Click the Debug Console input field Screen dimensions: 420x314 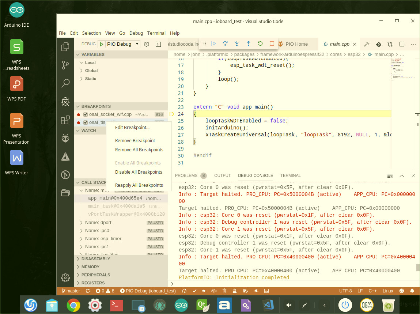[x=295, y=283]
